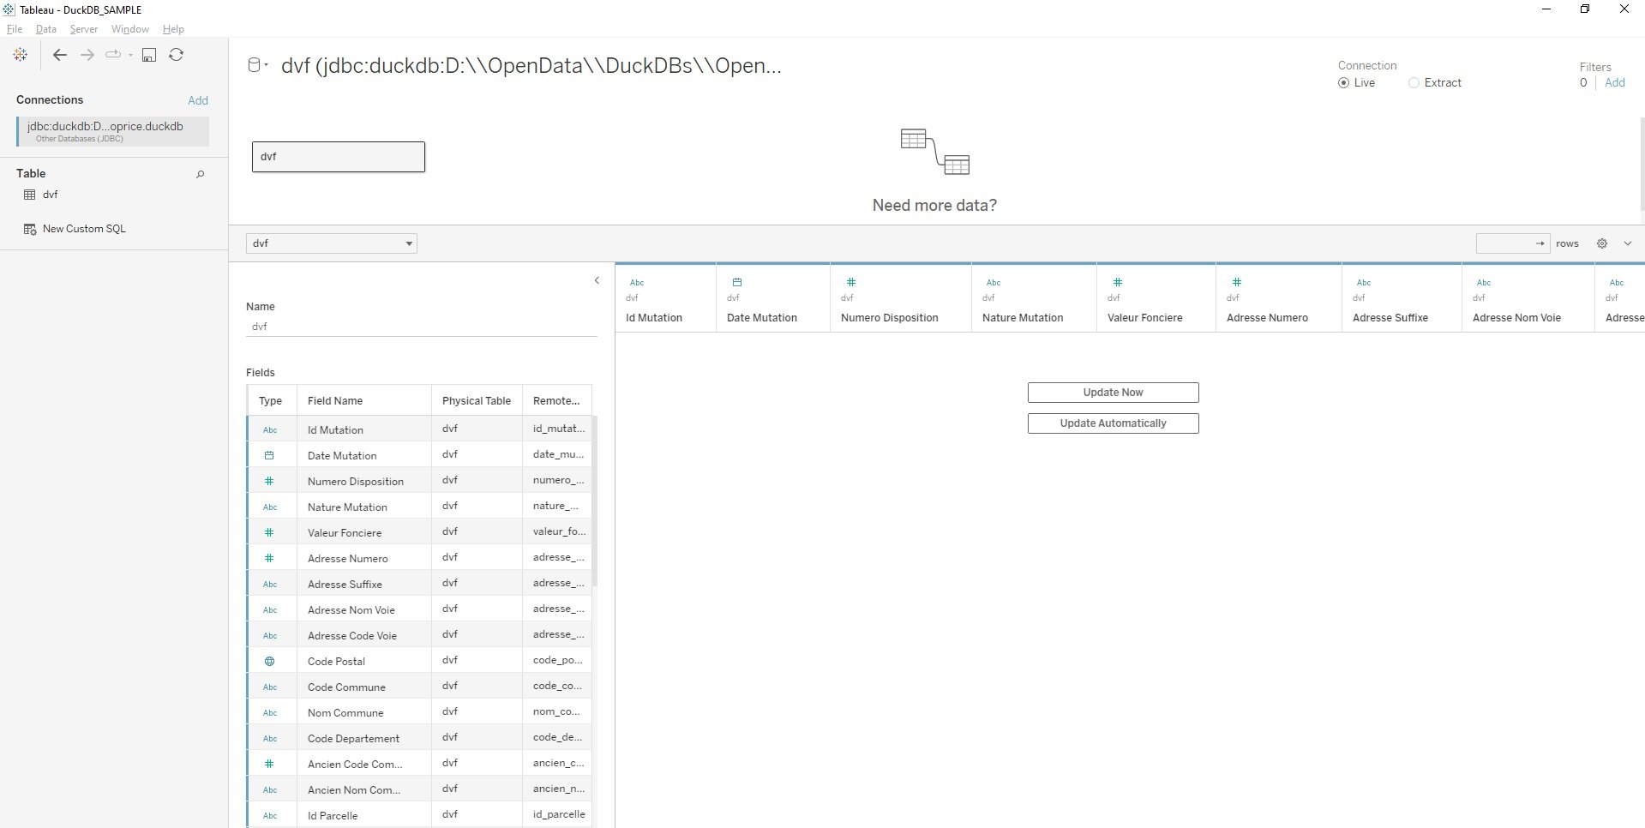The image size is (1645, 828).
Task: Select the jdbc:duckdb connection entry
Action: 112,131
